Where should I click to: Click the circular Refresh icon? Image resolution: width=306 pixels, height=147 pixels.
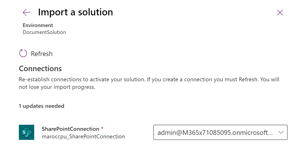pos(23,54)
